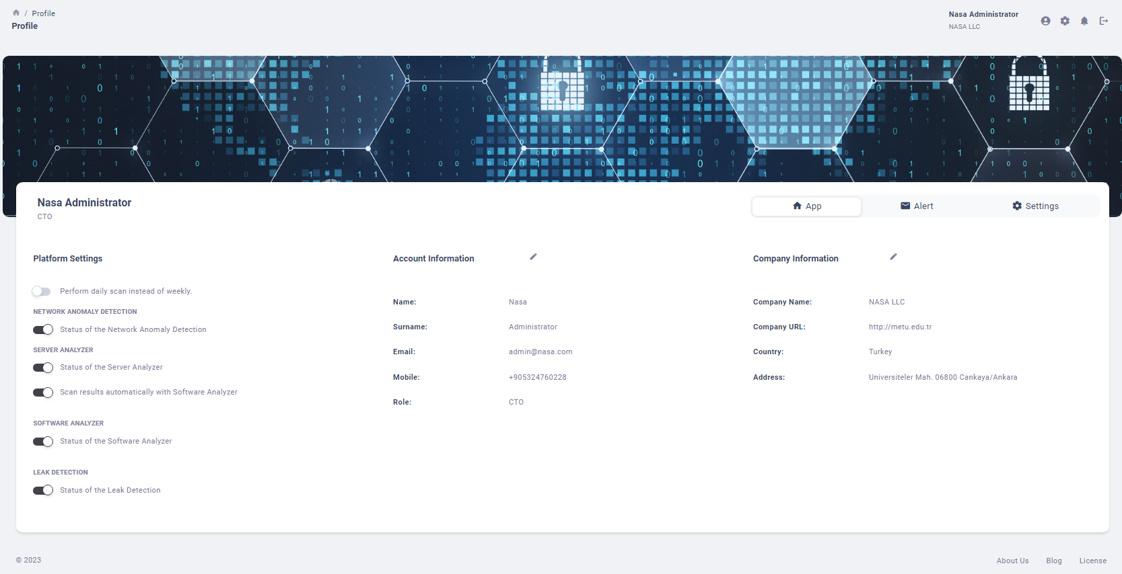1122x574 pixels.
Task: Switch to the Alert tab
Action: pyautogui.click(x=917, y=206)
